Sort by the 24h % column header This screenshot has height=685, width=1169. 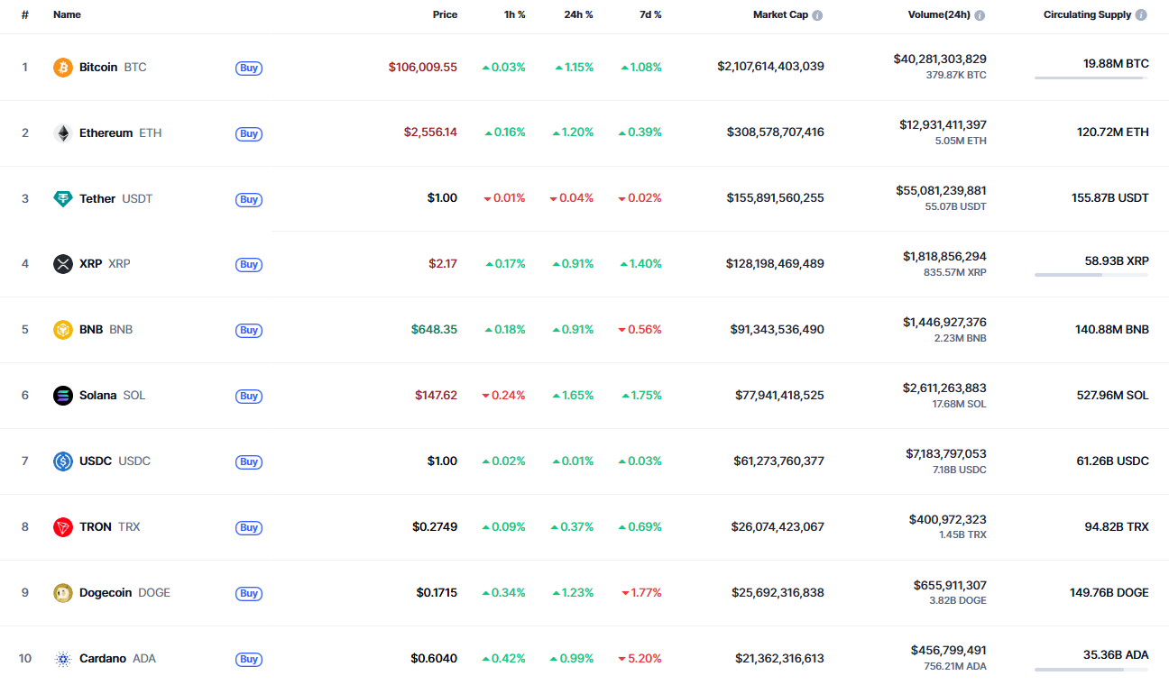click(580, 15)
